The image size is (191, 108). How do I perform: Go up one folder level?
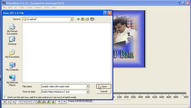point(83,19)
